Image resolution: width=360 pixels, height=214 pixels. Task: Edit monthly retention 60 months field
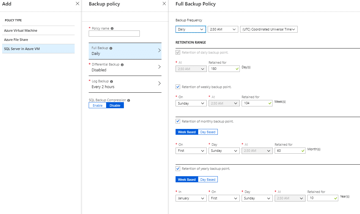[x=290, y=151]
